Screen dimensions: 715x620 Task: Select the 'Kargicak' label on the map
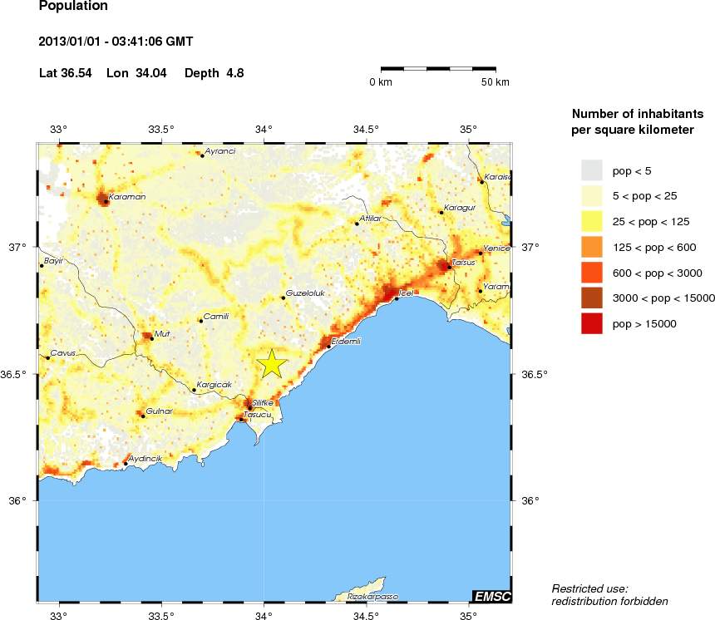pyautogui.click(x=214, y=384)
